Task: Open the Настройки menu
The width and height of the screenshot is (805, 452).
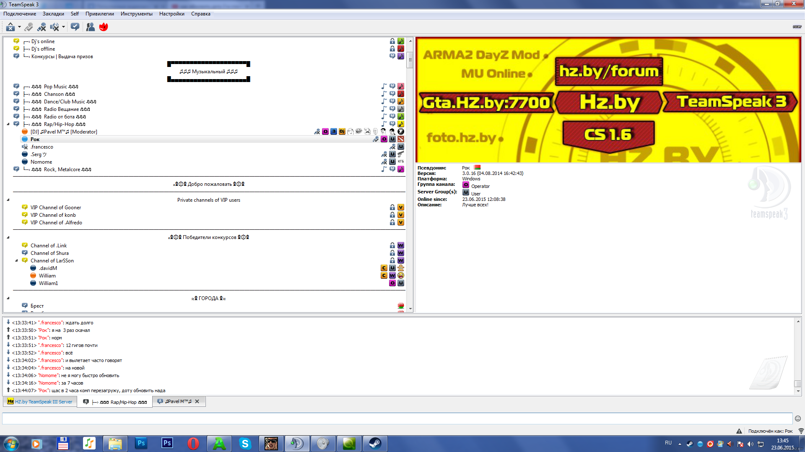Action: [x=171, y=14]
